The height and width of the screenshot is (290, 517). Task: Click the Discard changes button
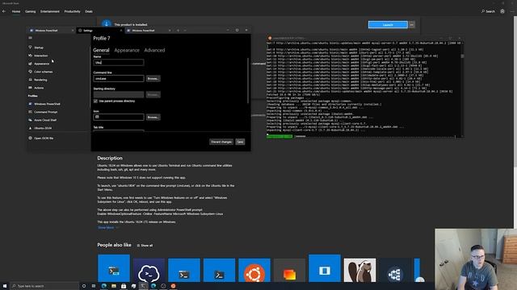coord(221,142)
